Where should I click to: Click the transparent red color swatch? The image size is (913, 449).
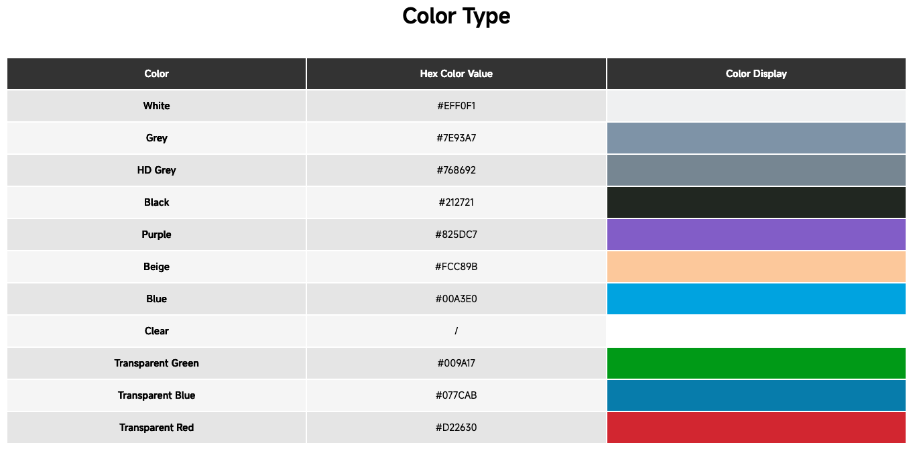click(756, 428)
